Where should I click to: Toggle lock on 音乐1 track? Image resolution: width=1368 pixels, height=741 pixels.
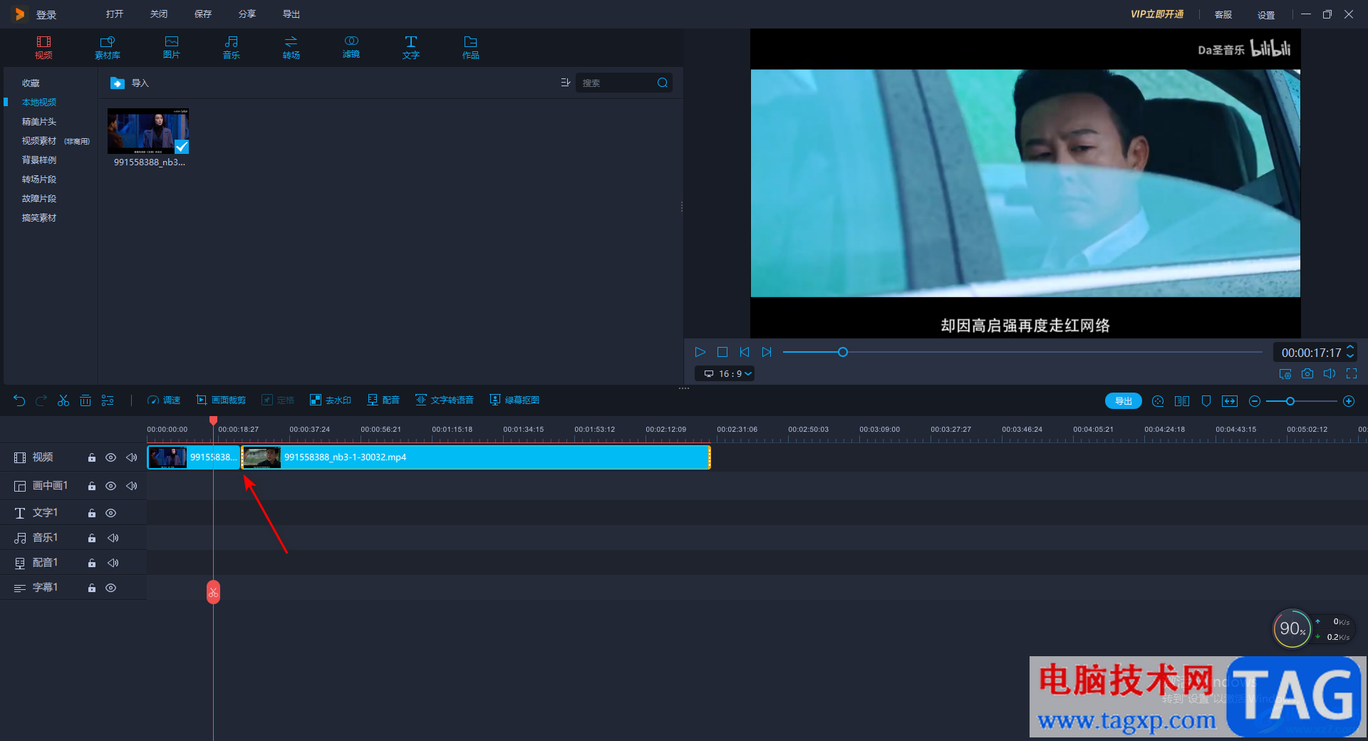click(92, 538)
